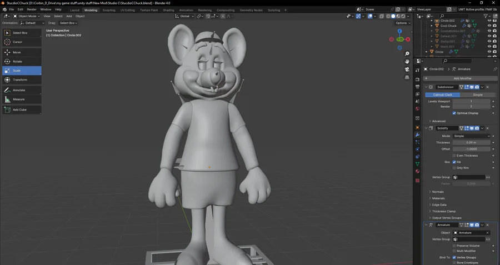The height and width of the screenshot is (265, 500).
Task: Hide Circle object using its eye icon
Action: (x=489, y=52)
